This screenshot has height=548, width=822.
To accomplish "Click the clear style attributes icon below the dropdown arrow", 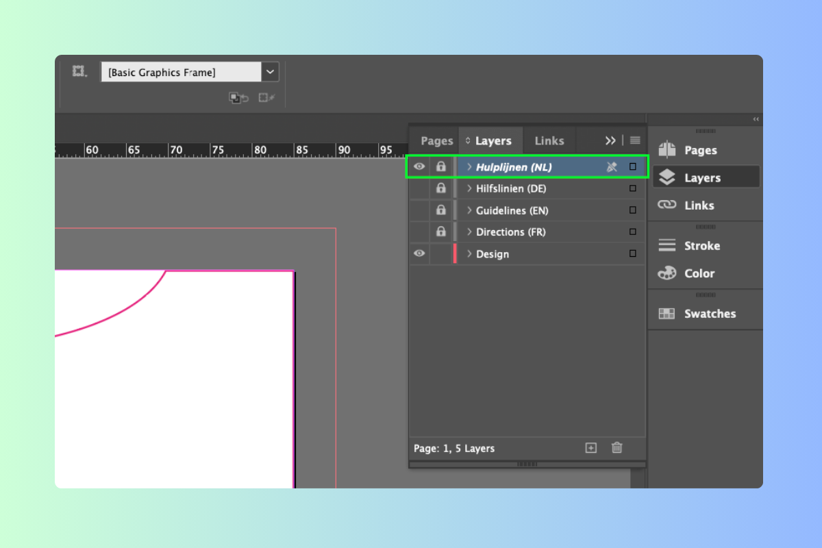I will point(267,98).
